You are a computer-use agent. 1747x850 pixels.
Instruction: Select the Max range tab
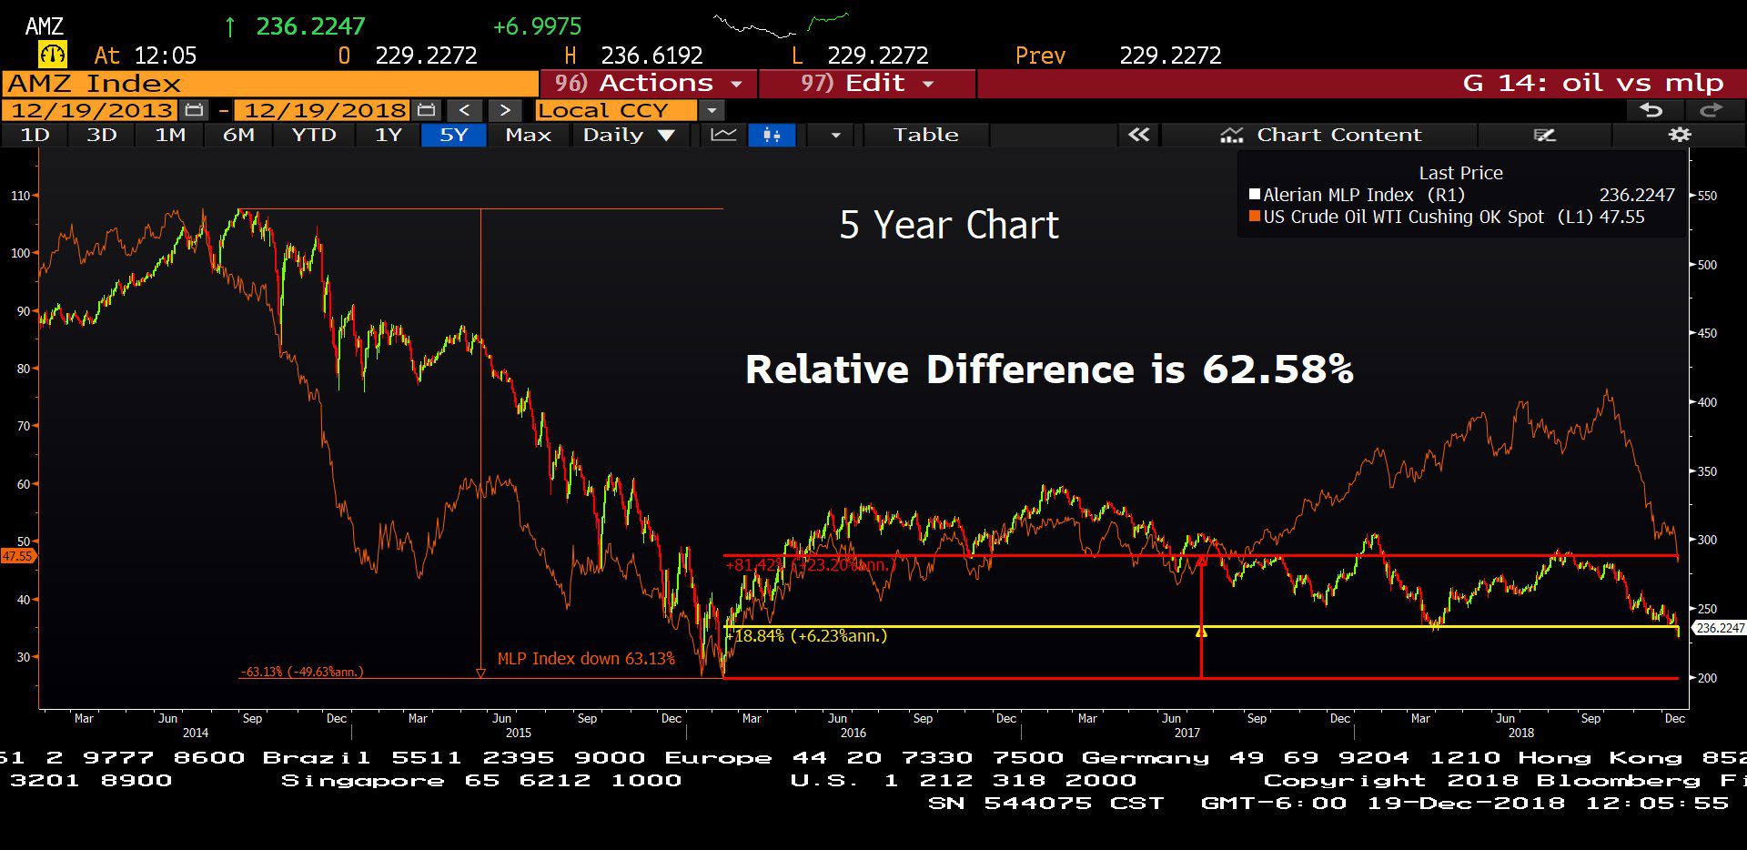(x=529, y=135)
